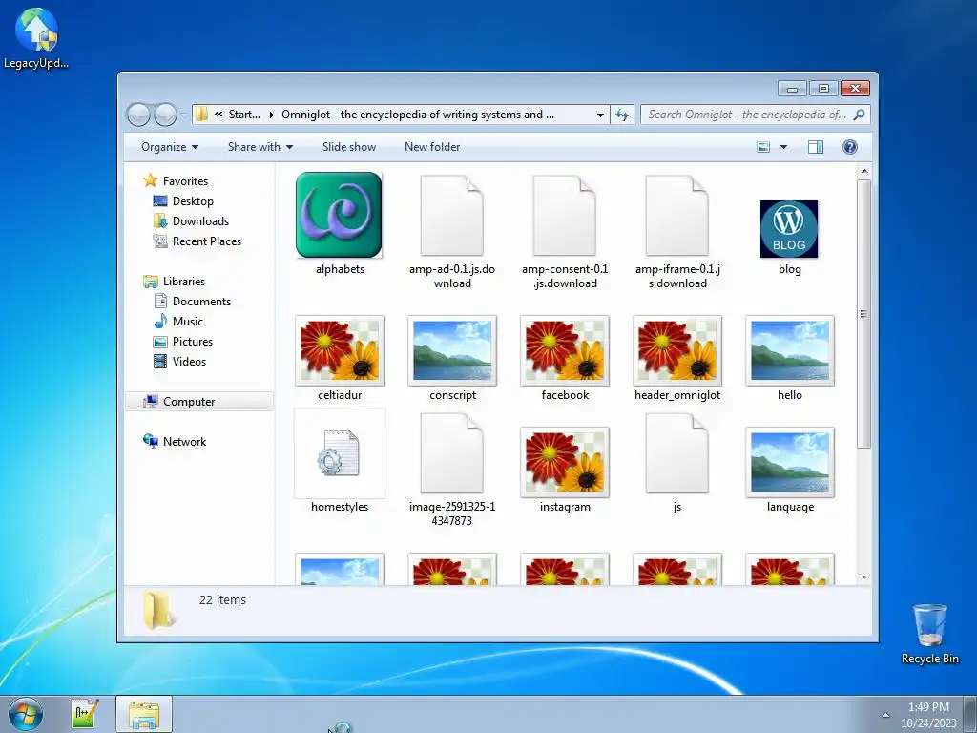Select amp-consent-0.1.js.download file icon
Viewport: 977px width, 733px height.
click(565, 215)
